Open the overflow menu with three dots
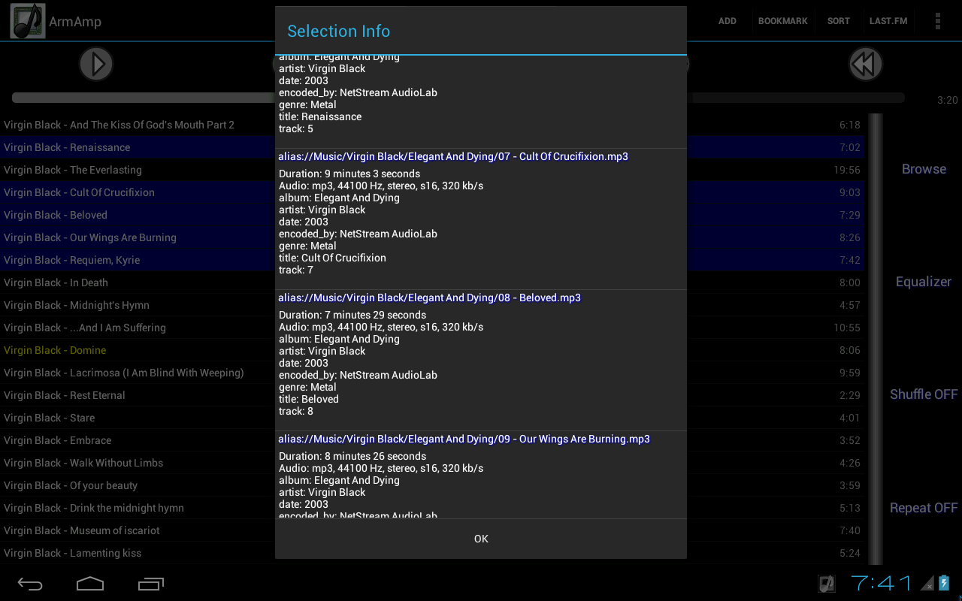This screenshot has width=962, height=601. point(937,21)
